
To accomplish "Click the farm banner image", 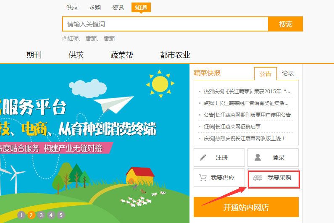I will (x=95, y=143).
